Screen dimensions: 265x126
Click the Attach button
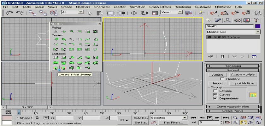pyautogui.click(x=217, y=75)
